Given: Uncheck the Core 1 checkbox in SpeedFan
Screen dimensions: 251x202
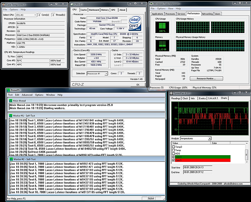Looking at the screenshot, I should (174, 160).
